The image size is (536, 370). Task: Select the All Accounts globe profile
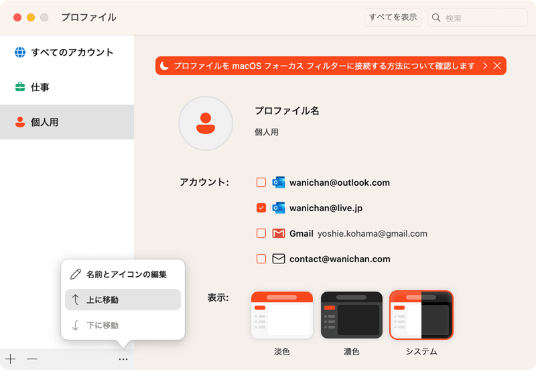(67, 52)
